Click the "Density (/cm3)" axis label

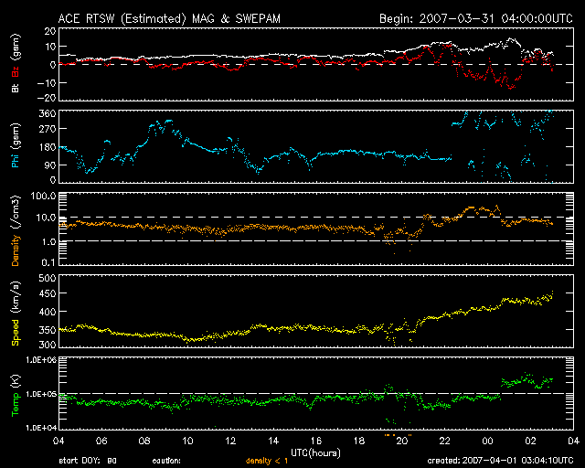[16, 231]
